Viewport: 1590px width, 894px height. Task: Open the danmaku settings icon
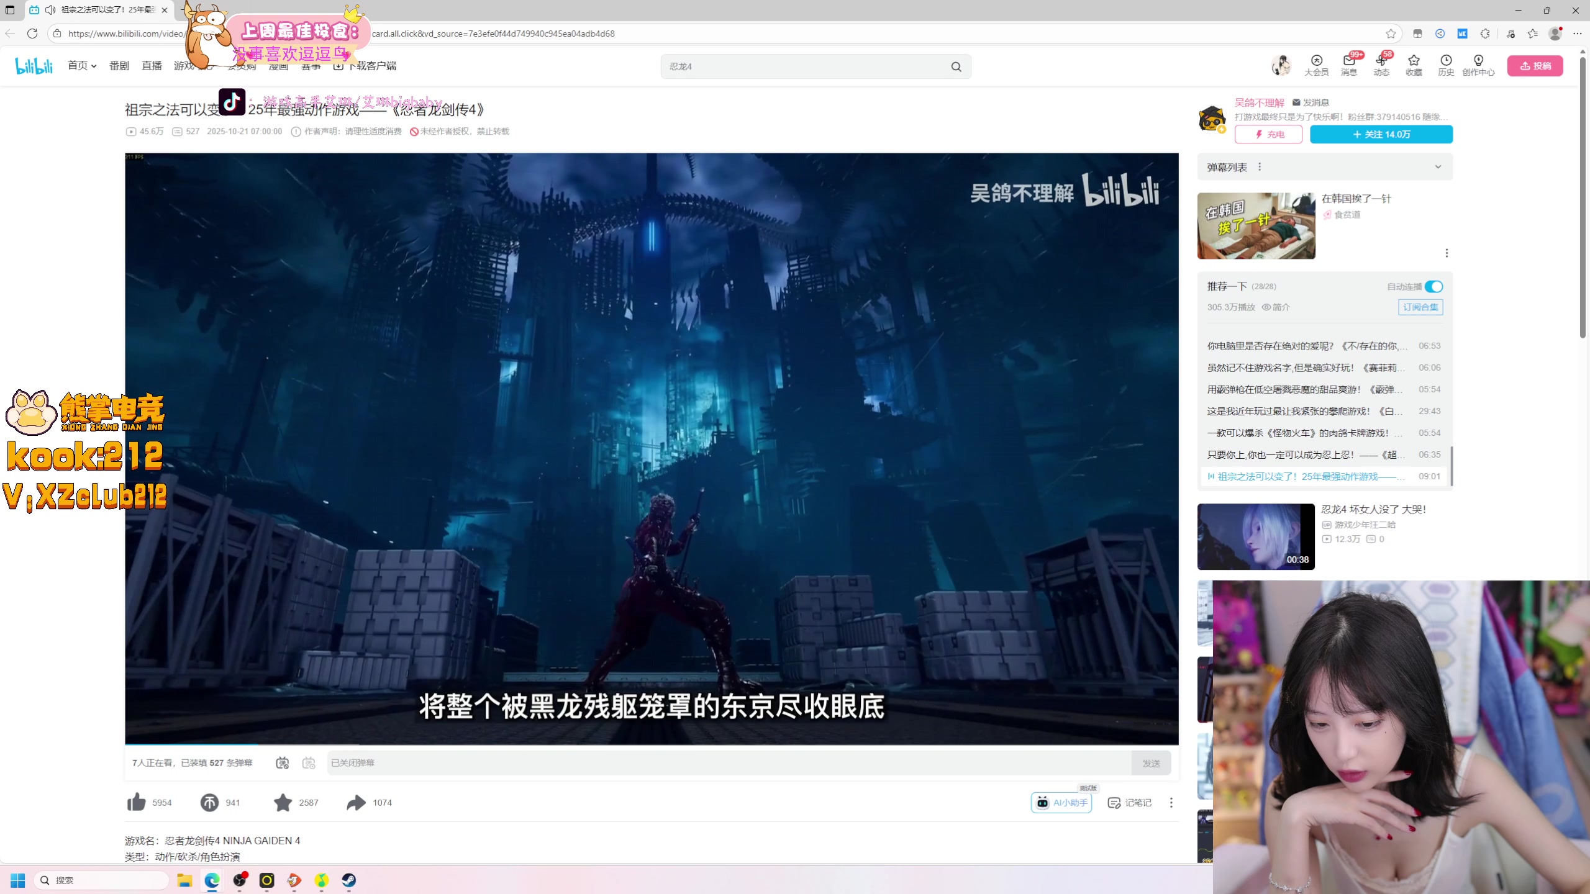[309, 762]
